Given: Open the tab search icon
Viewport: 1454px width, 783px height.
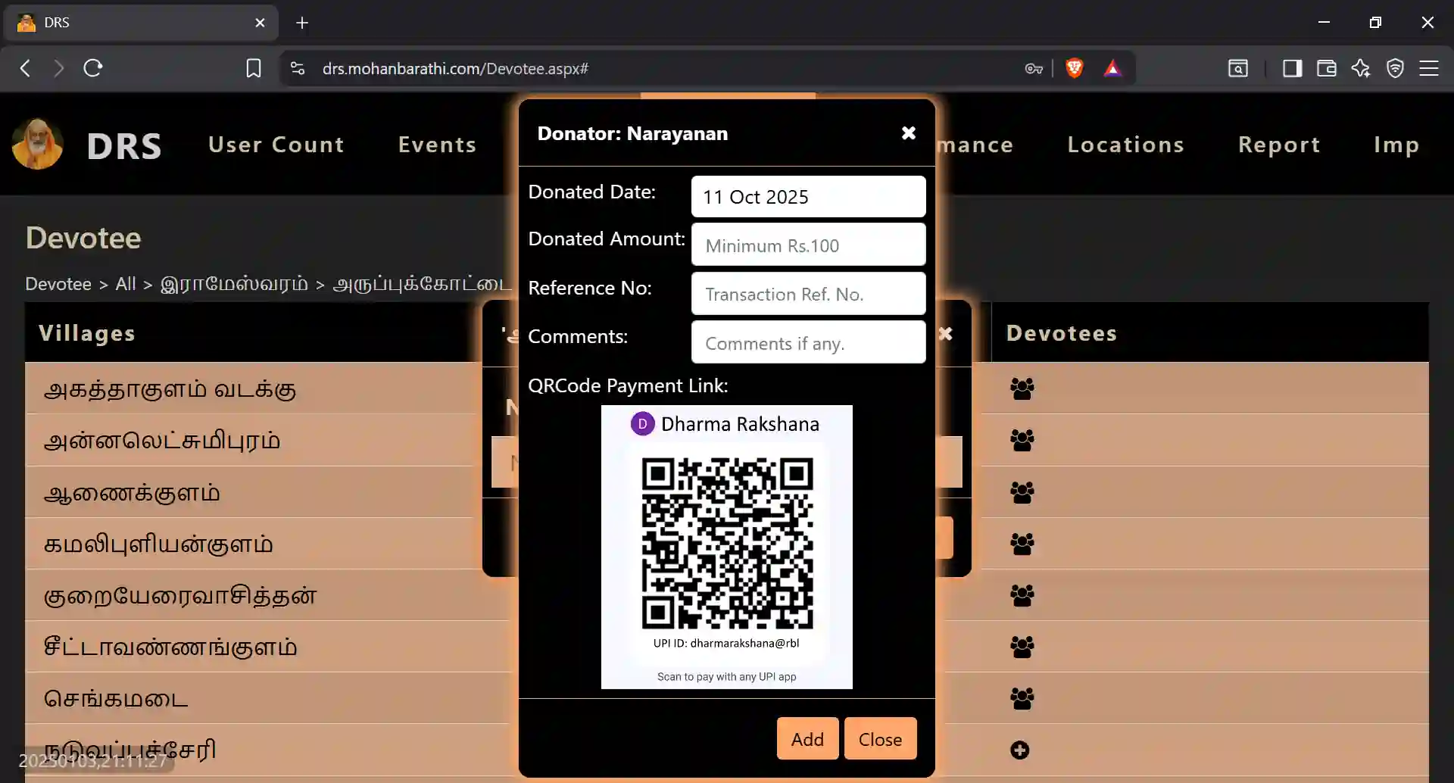Looking at the screenshot, I should tap(1238, 68).
